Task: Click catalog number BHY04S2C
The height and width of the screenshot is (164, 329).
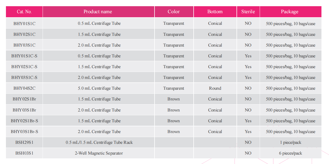Action: point(24,88)
